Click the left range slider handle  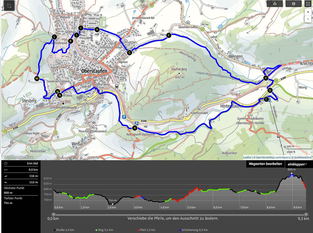54,215
